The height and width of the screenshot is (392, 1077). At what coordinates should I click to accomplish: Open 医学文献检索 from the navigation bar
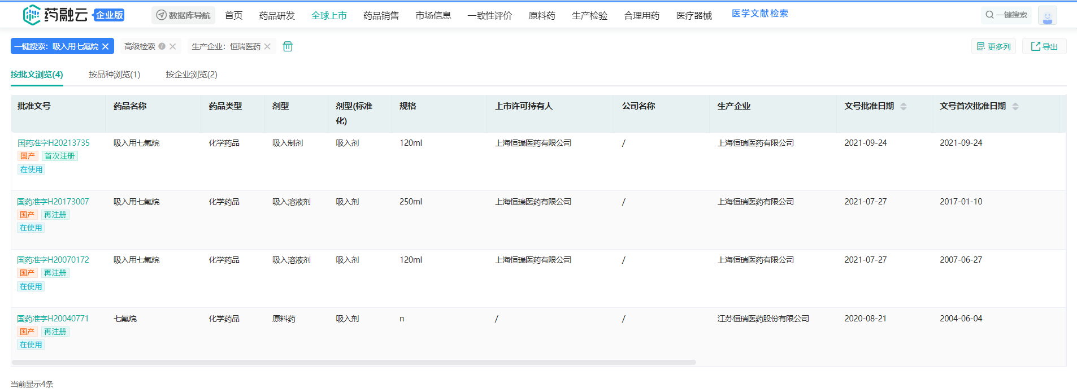pyautogui.click(x=759, y=14)
